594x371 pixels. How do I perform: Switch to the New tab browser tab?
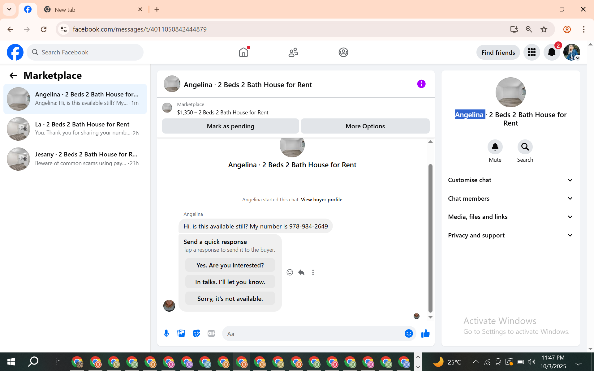pos(93,10)
